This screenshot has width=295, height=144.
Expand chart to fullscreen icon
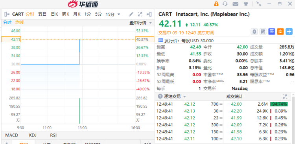140,14
